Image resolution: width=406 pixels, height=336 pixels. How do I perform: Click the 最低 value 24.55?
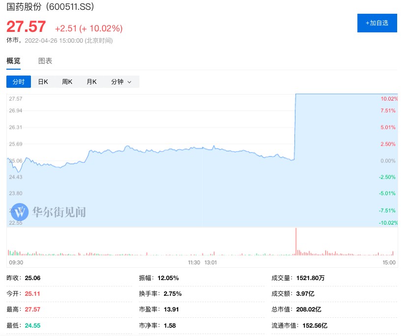pos(32,325)
